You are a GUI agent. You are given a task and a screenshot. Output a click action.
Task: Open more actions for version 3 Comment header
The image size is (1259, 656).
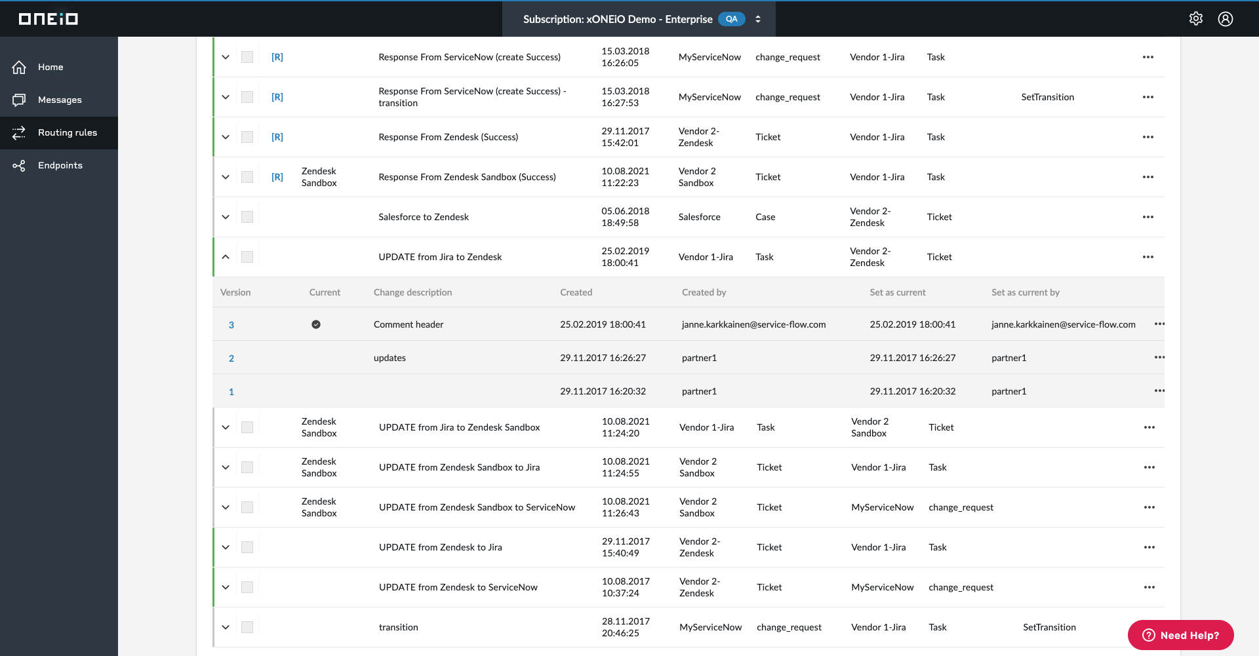(1159, 324)
